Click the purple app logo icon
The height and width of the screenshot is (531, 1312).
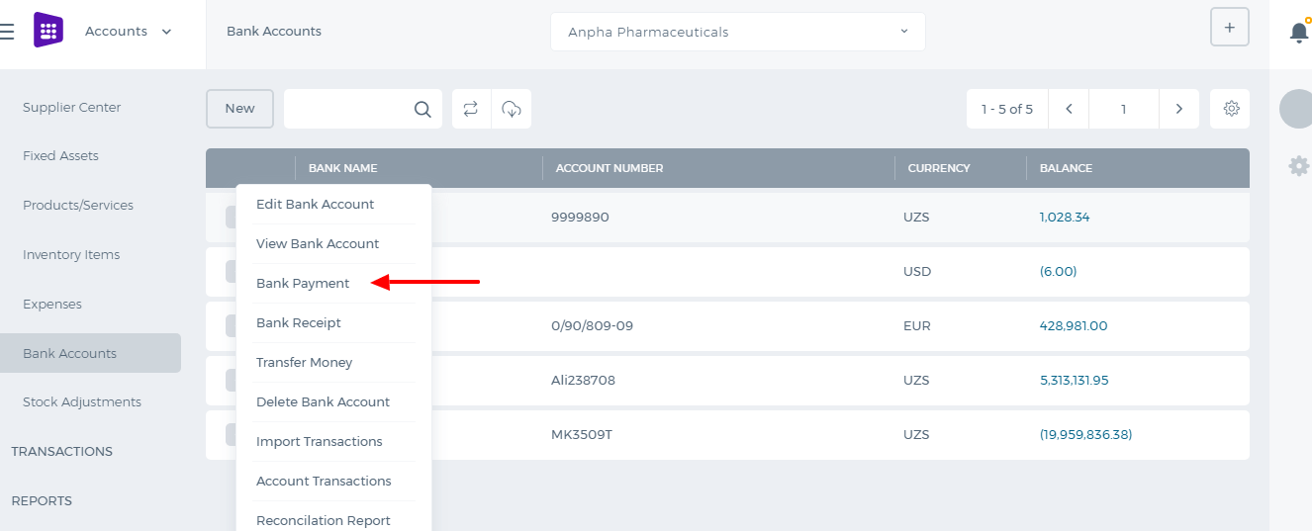48,31
